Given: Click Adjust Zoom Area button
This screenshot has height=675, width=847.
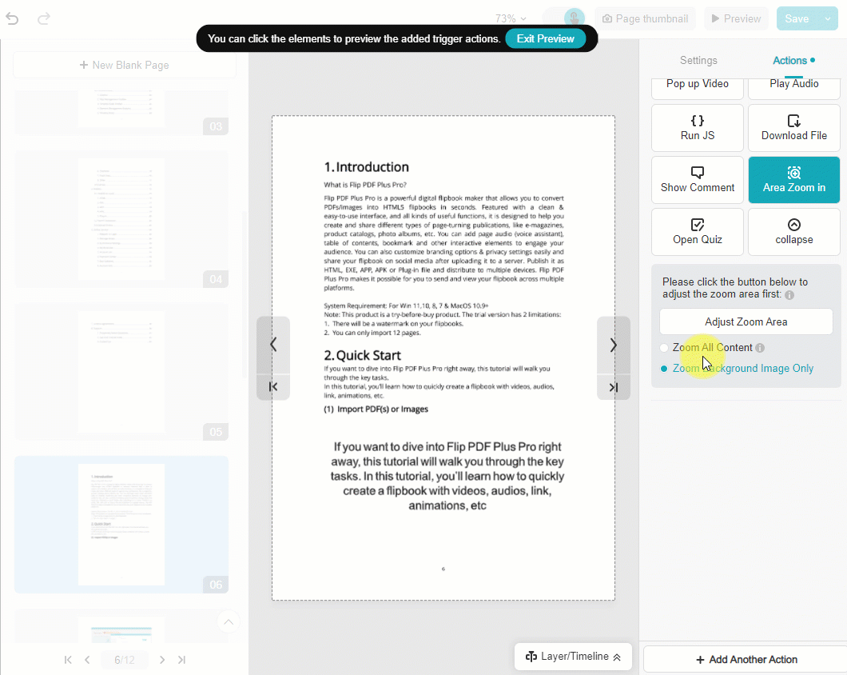Looking at the screenshot, I should click(x=746, y=322).
